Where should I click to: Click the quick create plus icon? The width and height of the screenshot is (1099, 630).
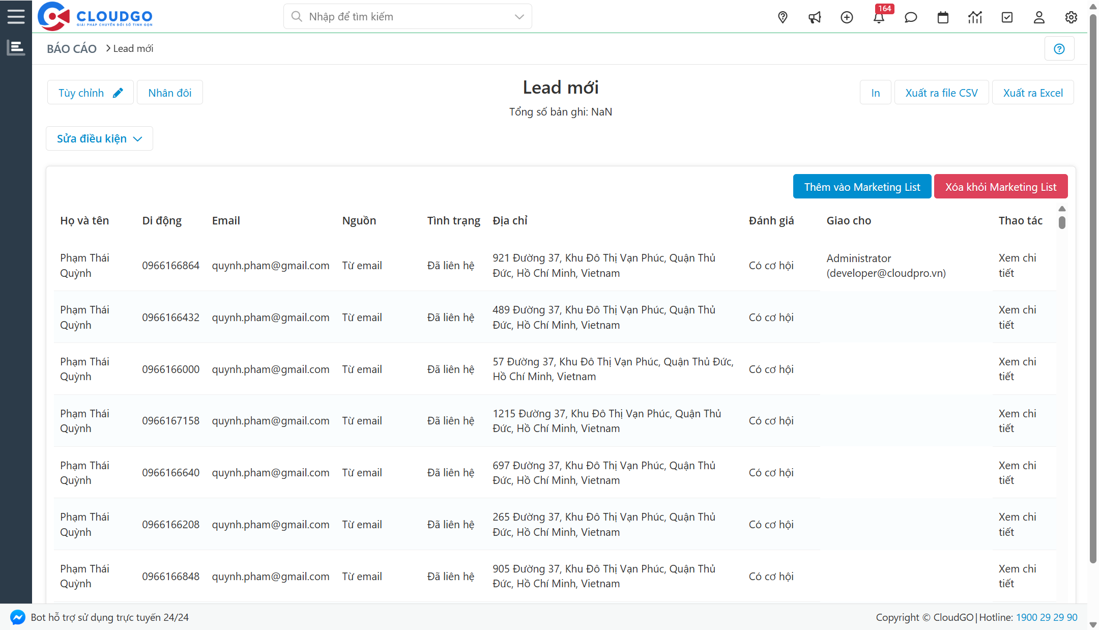pos(847,17)
